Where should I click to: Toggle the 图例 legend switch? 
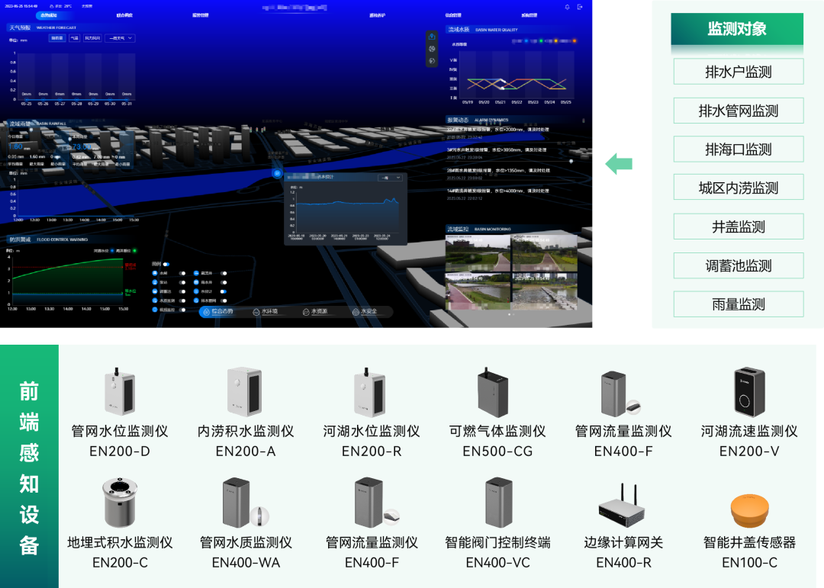(168, 263)
